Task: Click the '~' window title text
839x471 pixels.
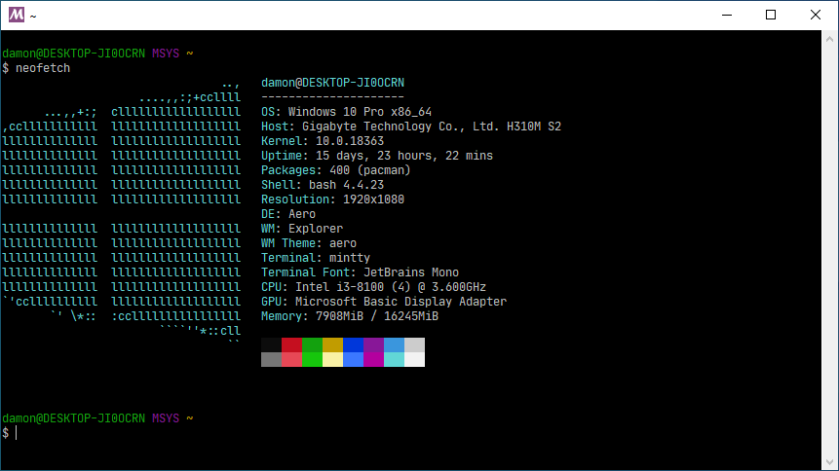Action: coord(32,16)
